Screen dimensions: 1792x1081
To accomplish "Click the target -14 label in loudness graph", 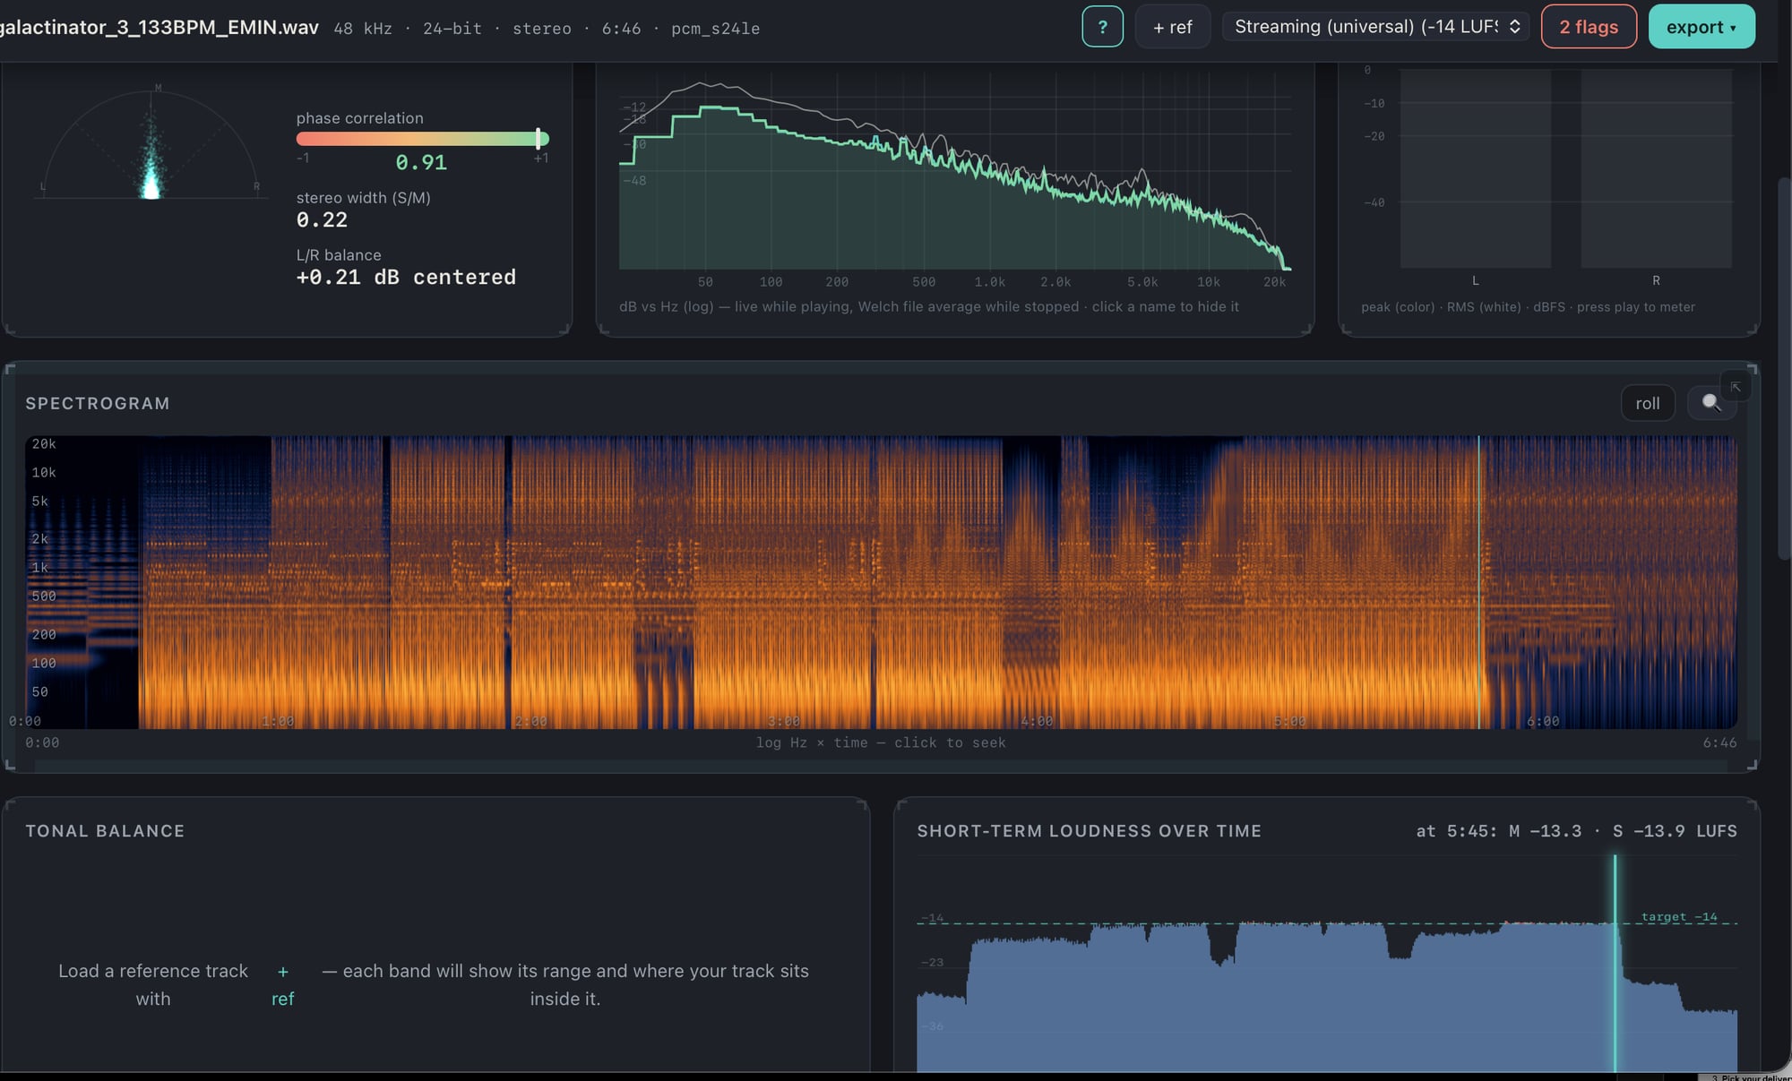I will tap(1679, 917).
